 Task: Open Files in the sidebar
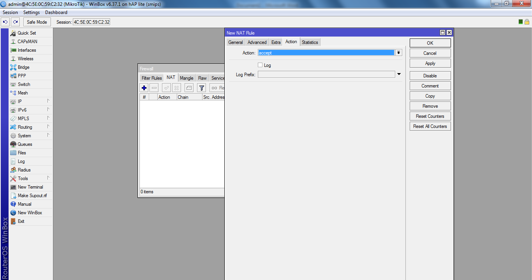(30, 153)
